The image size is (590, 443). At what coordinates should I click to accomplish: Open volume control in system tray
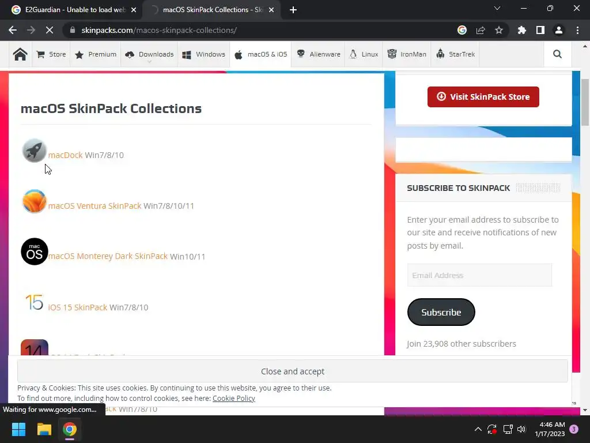[521, 429]
